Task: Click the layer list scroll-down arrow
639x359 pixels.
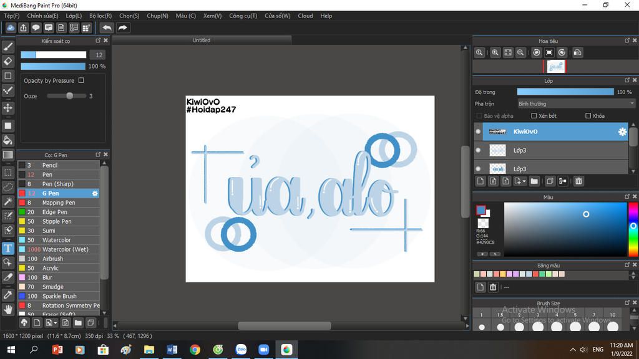Action: (x=633, y=171)
